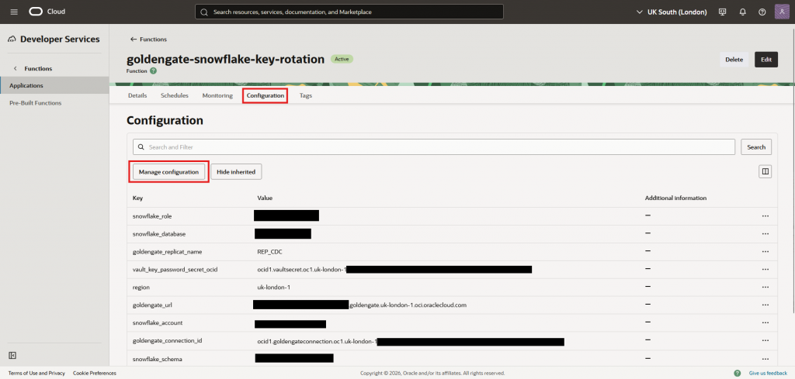Open the user profile avatar menu
This screenshot has width=795, height=379.
pos(782,12)
